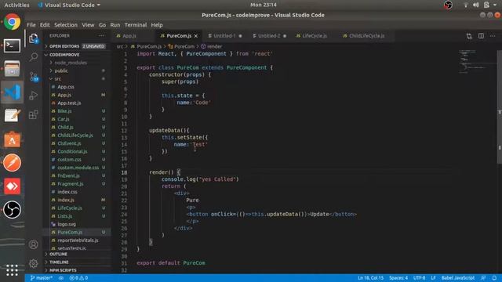502x282 pixels.
Task: Open the notifications bell in status bar
Action: 494,278
